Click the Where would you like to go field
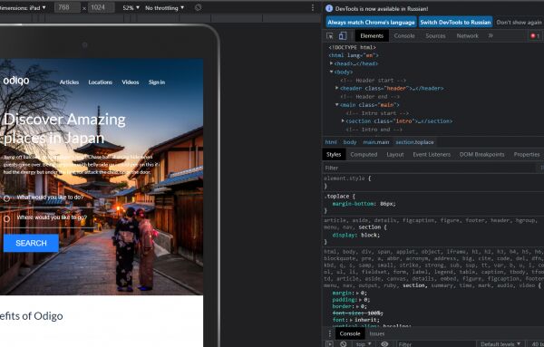Screen dimensions: 544x347 pyautogui.click(x=49, y=218)
